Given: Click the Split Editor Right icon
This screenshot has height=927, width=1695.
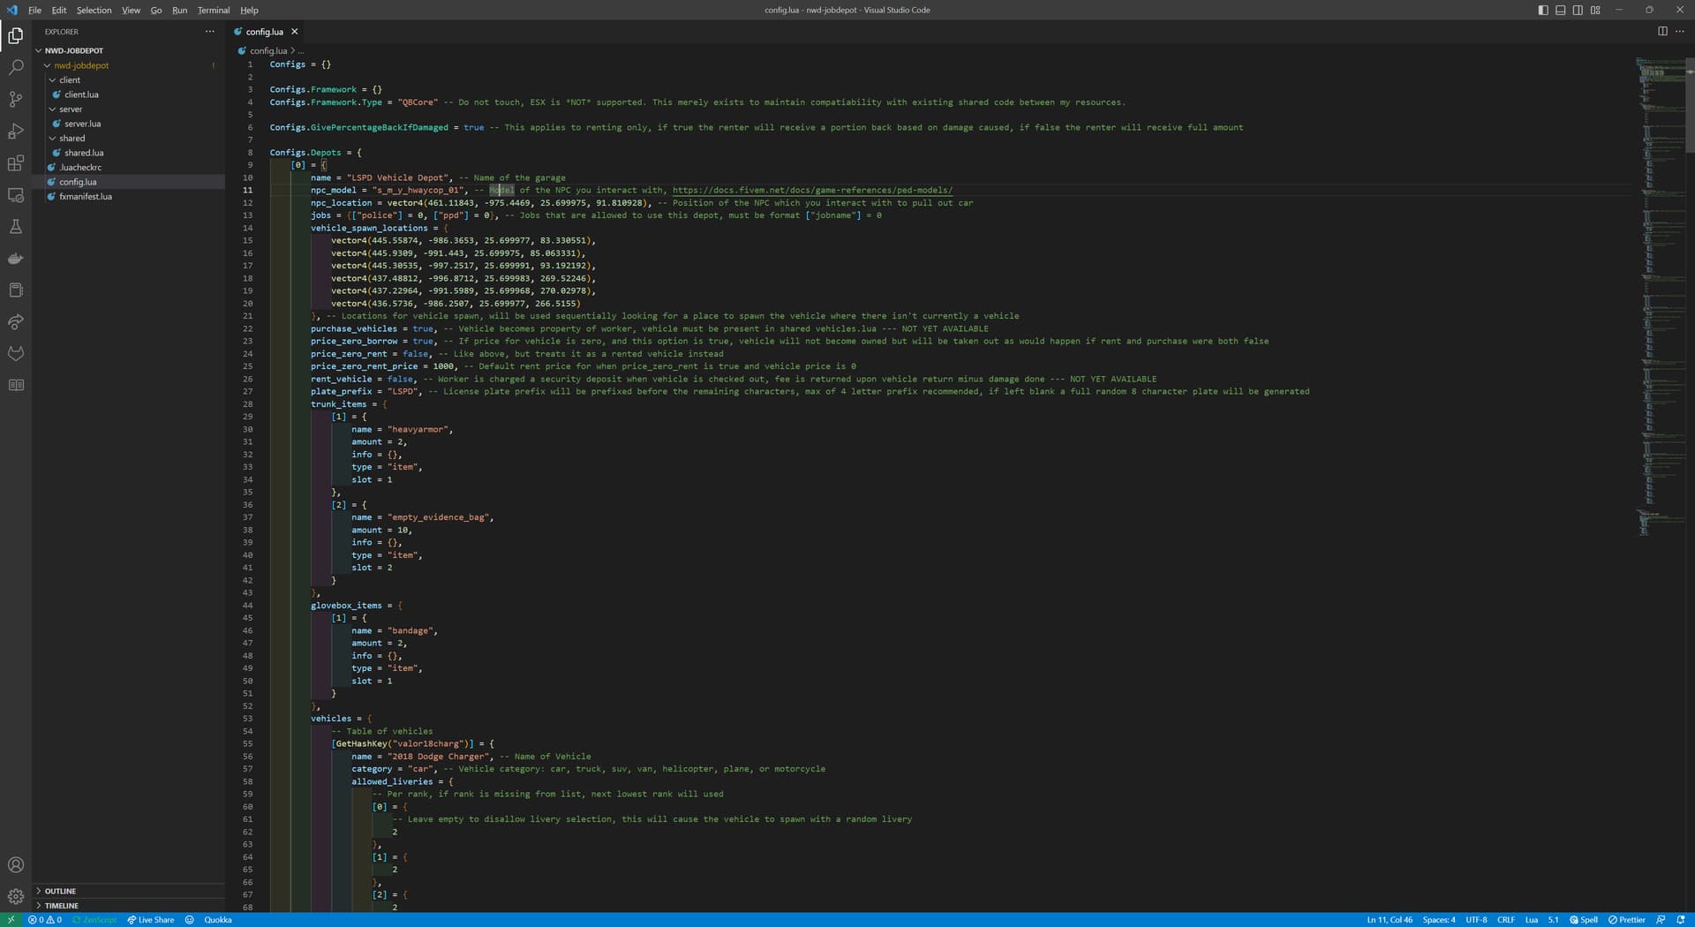Looking at the screenshot, I should click(x=1662, y=31).
